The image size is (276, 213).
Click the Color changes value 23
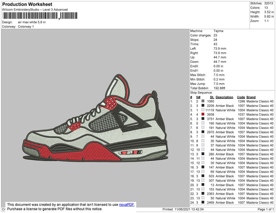(x=215, y=35)
